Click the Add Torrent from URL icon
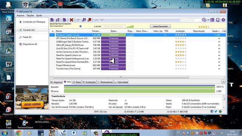The image size is (242, 136). pos(58,20)
